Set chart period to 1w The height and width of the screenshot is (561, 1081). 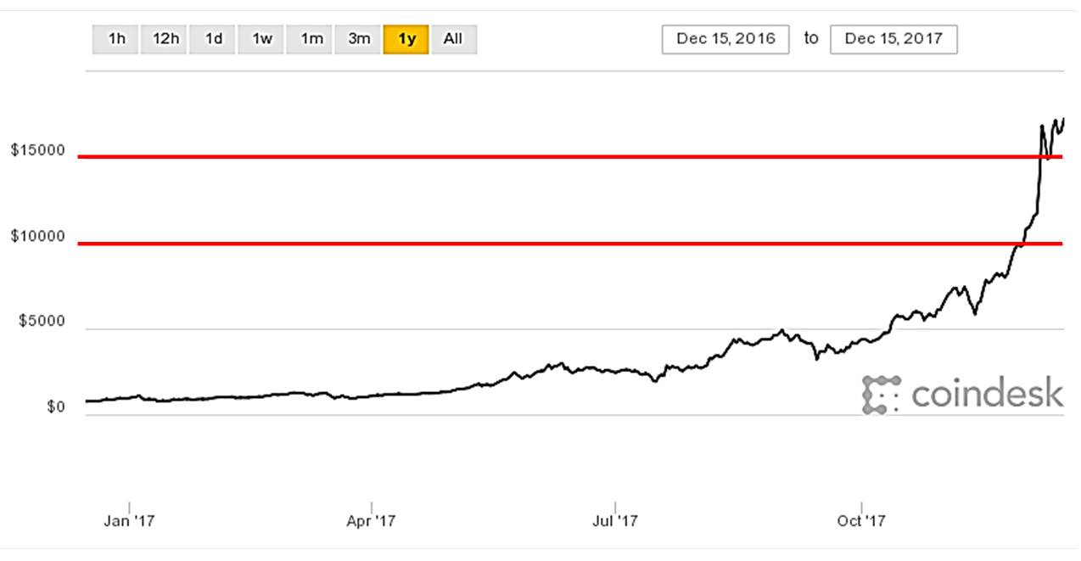(x=261, y=39)
